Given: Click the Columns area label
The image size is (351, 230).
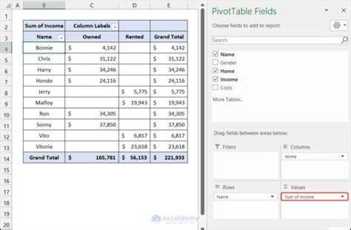Looking at the screenshot, I should point(300,147).
